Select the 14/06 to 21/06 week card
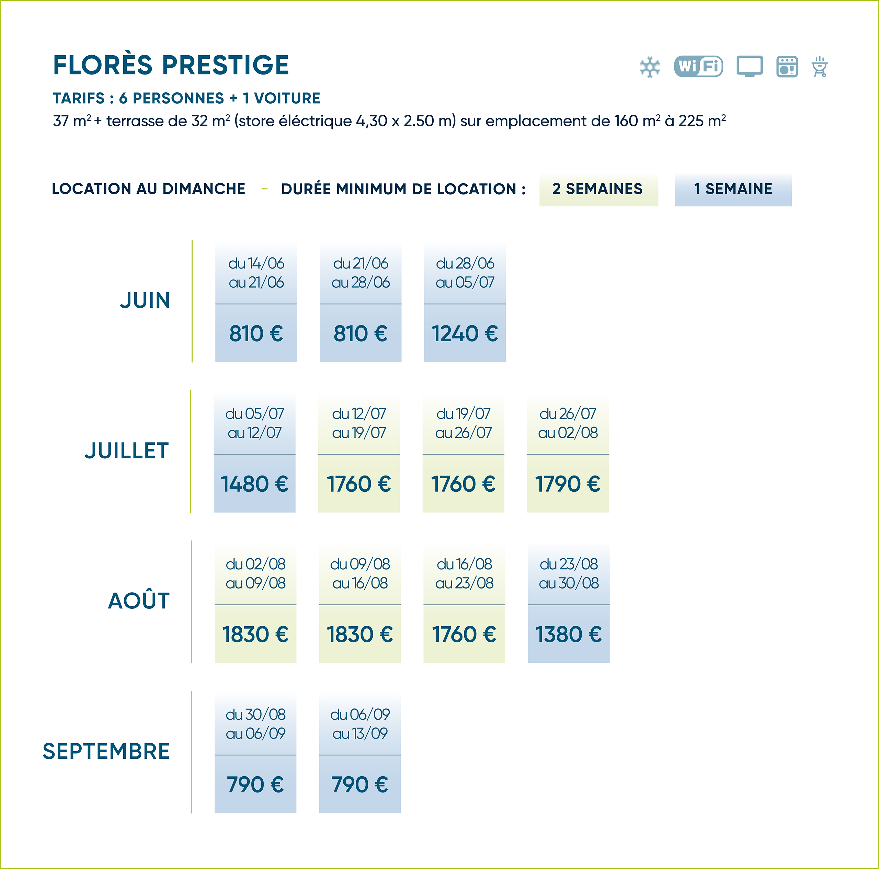The image size is (879, 869). coord(256,302)
